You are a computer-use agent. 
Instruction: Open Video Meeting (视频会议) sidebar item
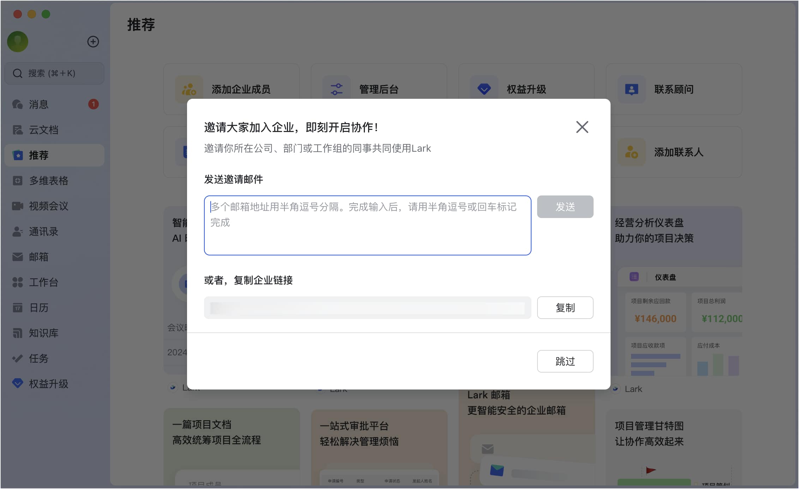[48, 206]
